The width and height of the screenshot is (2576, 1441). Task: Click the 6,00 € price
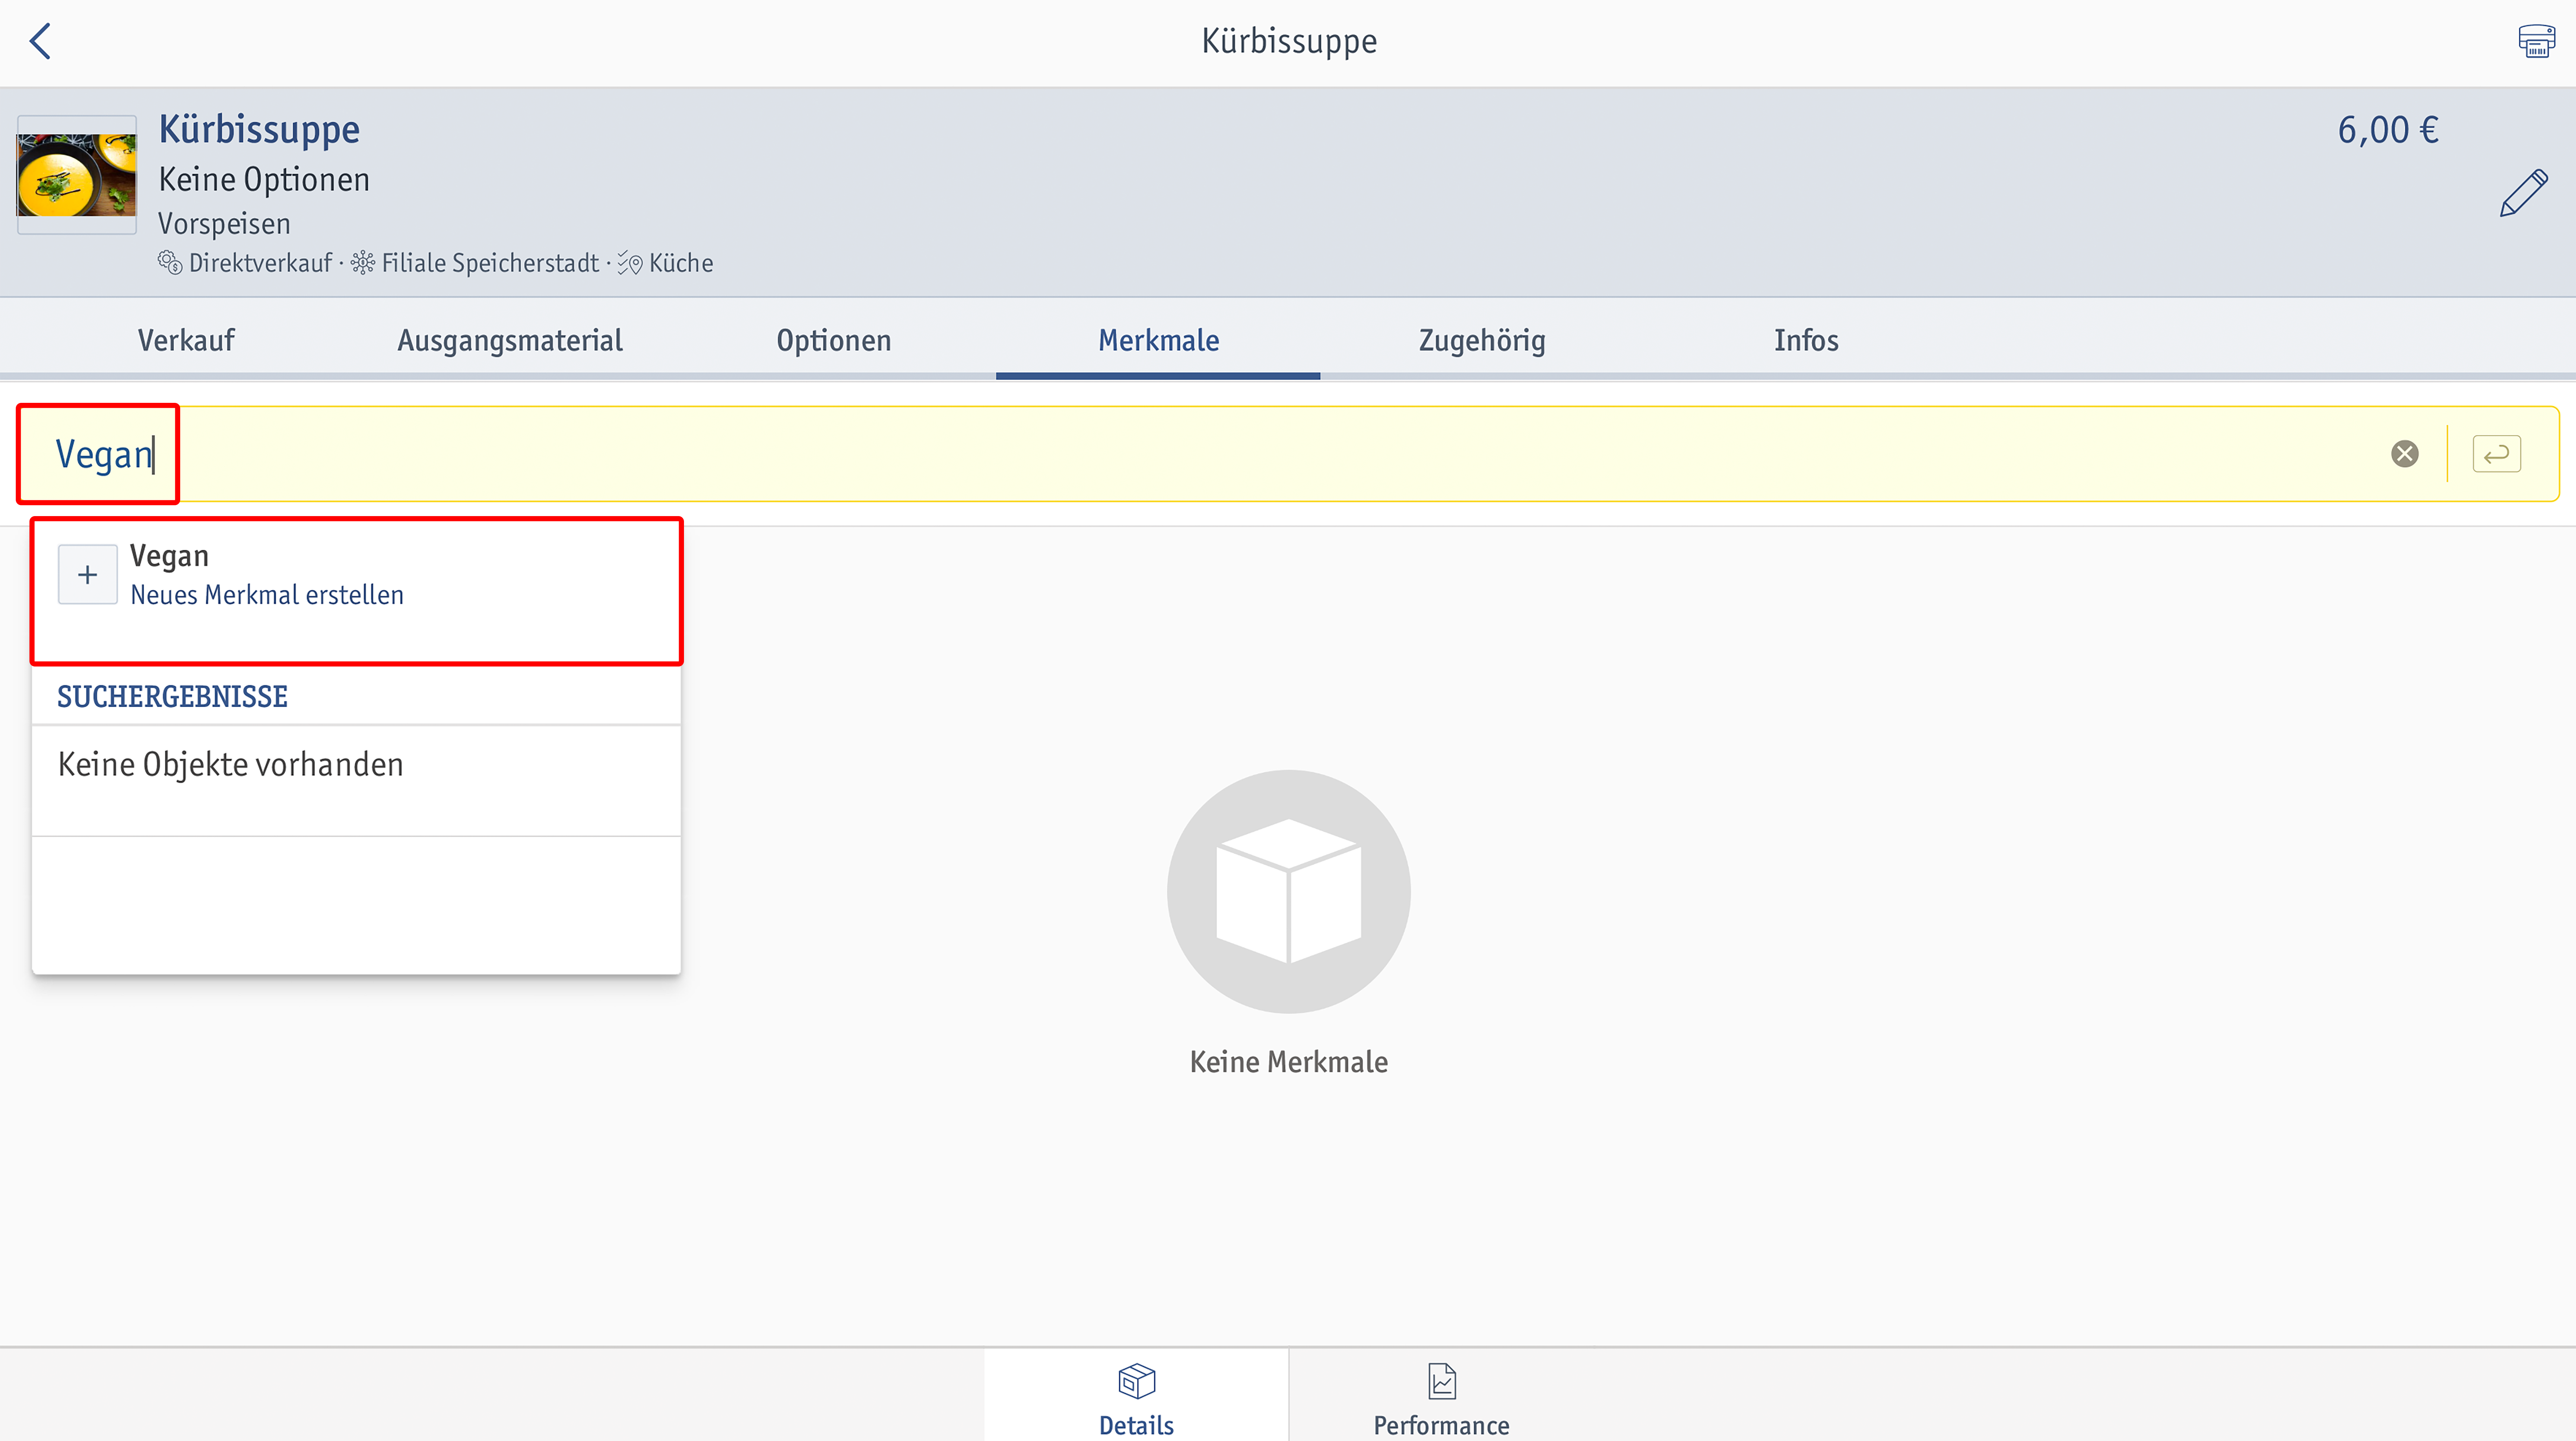tap(2388, 130)
